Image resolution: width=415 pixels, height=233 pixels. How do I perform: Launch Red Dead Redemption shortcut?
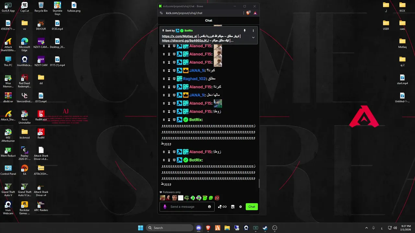coord(25,81)
